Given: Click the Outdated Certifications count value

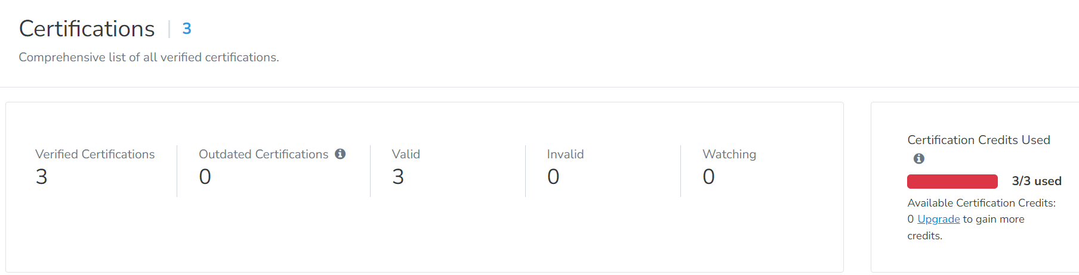Looking at the screenshot, I should click(x=205, y=177).
